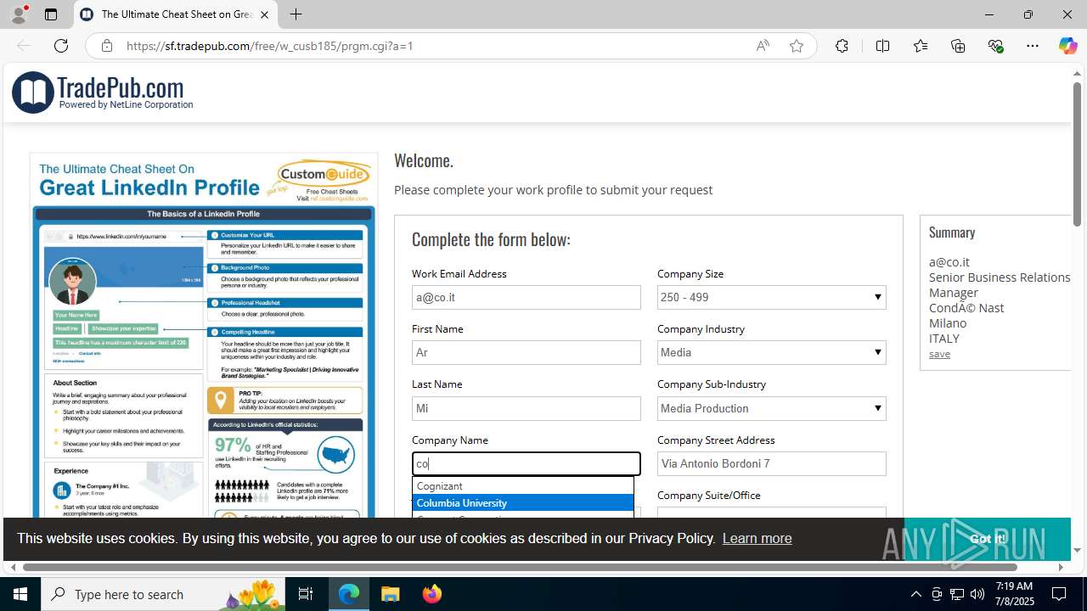
Task: Click Last Name field
Action: click(x=526, y=408)
